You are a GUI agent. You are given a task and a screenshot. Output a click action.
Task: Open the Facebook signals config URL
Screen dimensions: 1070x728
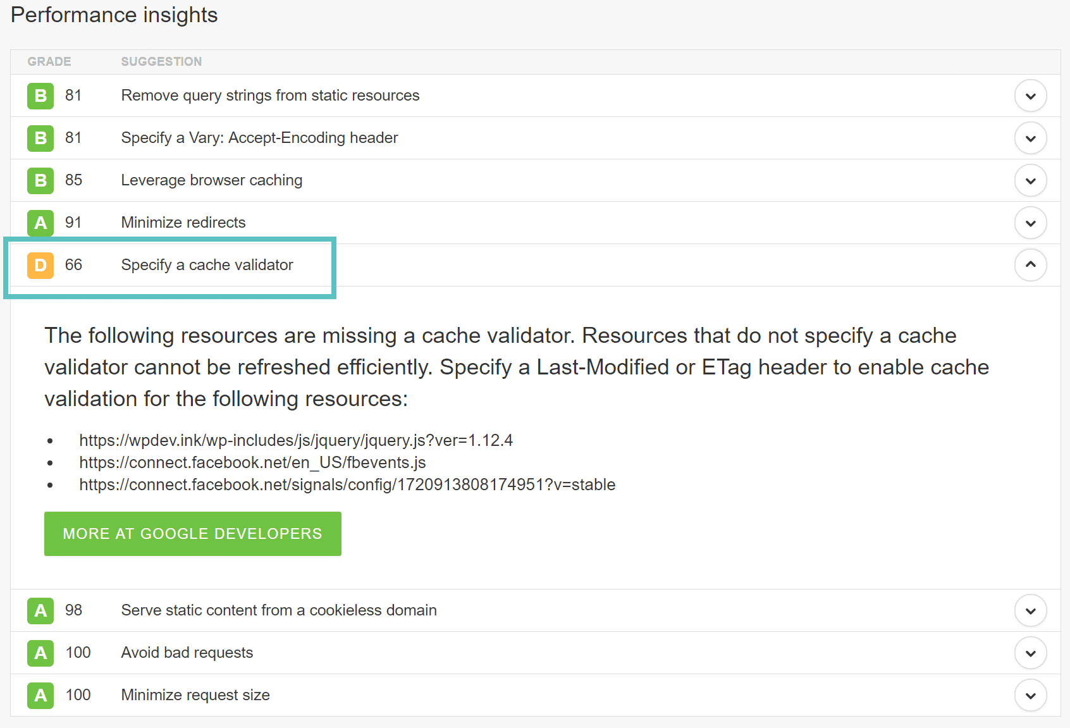coord(347,484)
